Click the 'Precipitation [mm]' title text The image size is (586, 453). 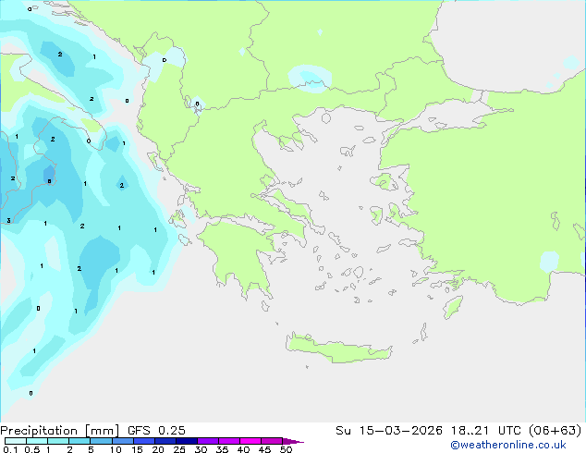click(59, 431)
